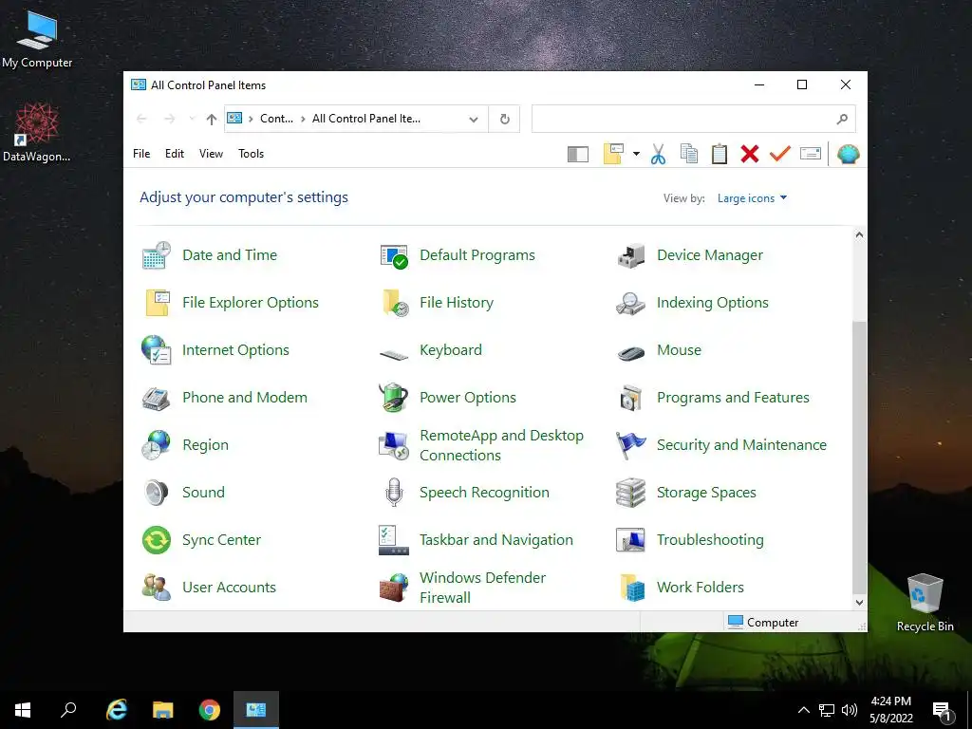Viewport: 972px width, 729px height.
Task: Click the Programs and Features icon
Action: pyautogui.click(x=631, y=398)
